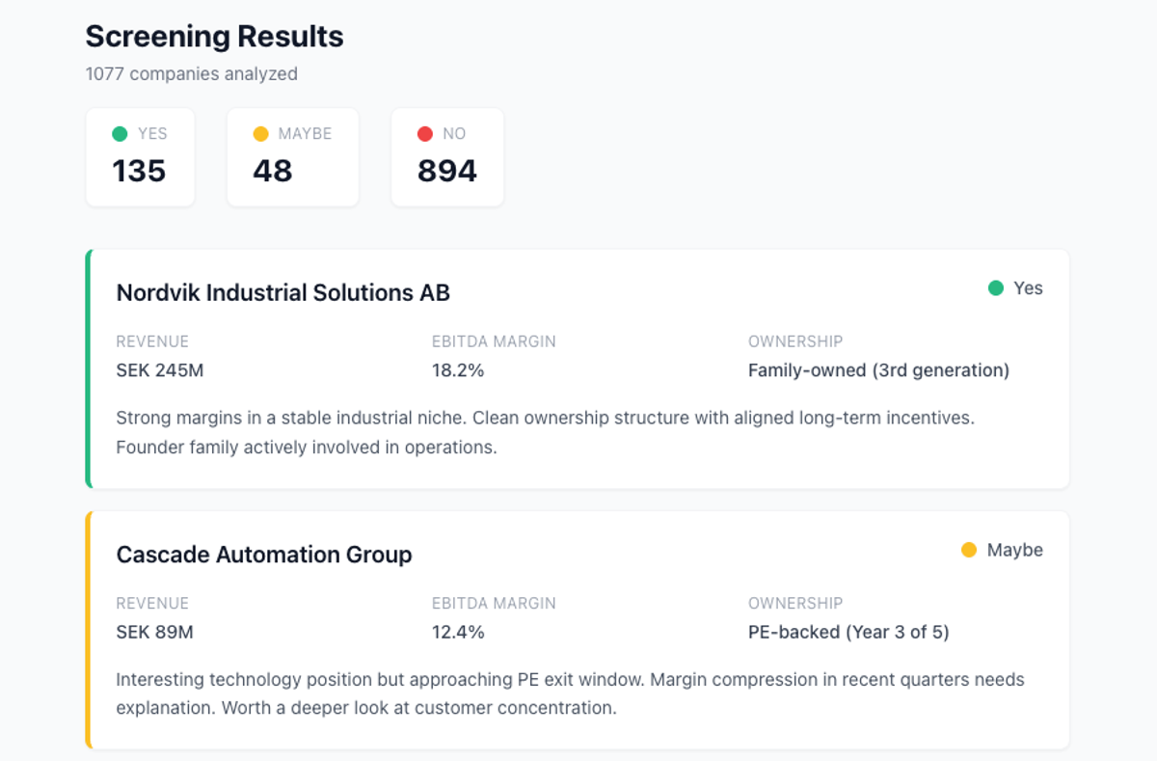Select the EBITDA MARGIN label on Cascade card
The width and height of the screenshot is (1157, 761).
[x=493, y=603]
